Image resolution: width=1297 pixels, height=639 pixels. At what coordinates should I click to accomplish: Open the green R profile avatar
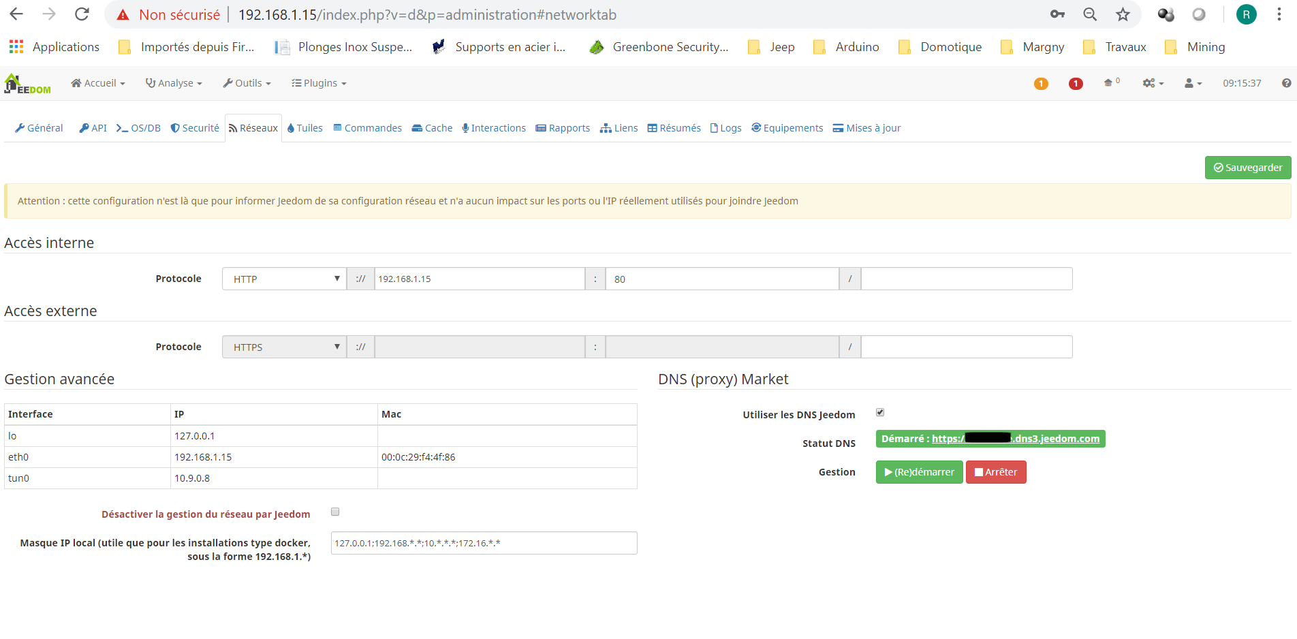[x=1247, y=14]
